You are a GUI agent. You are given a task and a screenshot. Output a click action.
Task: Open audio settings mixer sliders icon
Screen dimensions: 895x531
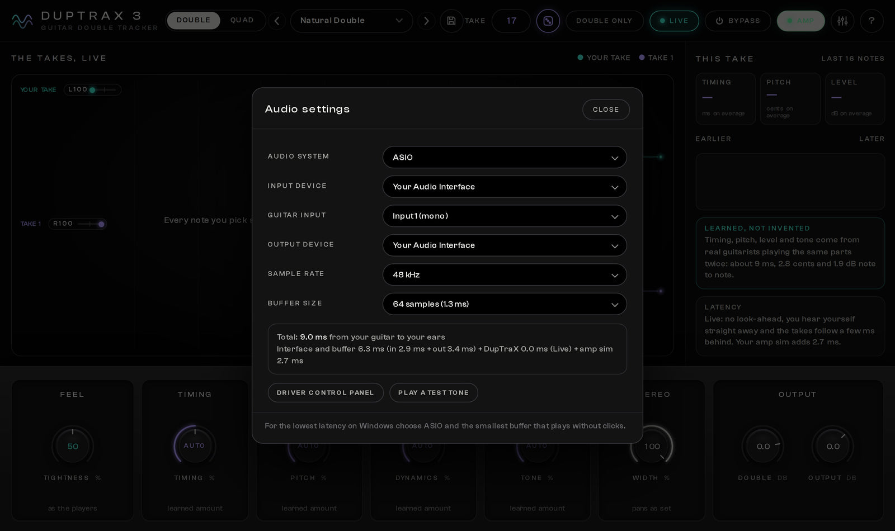[842, 21]
